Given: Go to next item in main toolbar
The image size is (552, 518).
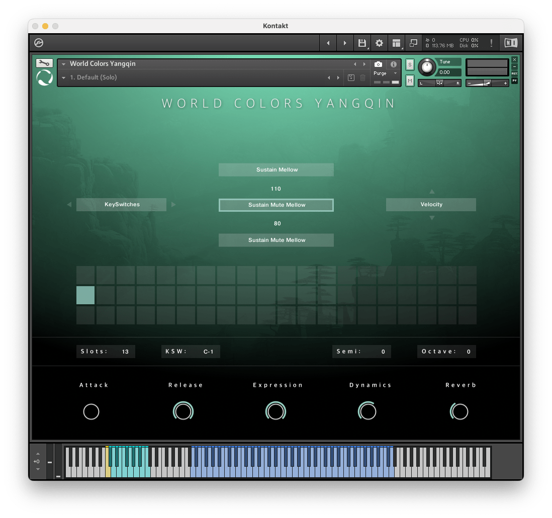Looking at the screenshot, I should 345,43.
